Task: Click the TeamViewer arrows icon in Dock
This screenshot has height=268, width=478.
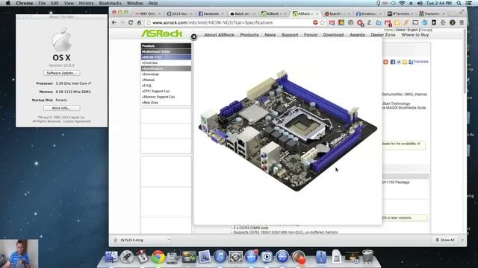Action: [282, 257]
